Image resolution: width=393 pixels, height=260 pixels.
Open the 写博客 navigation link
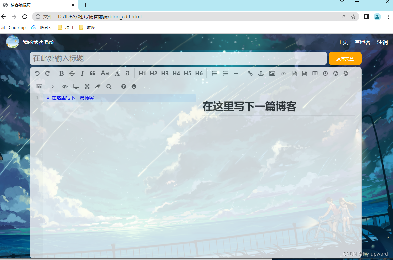coord(362,42)
